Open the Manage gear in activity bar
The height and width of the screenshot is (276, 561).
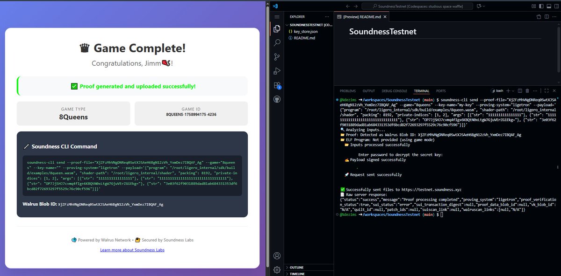[277, 269]
